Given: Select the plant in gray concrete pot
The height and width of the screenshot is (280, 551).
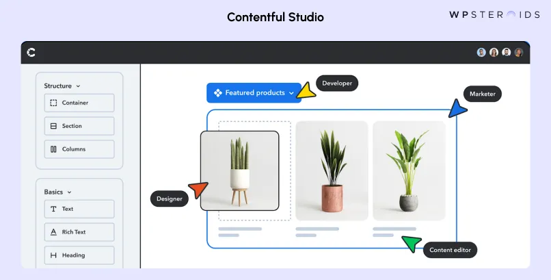Looking at the screenshot, I should click(409, 171).
